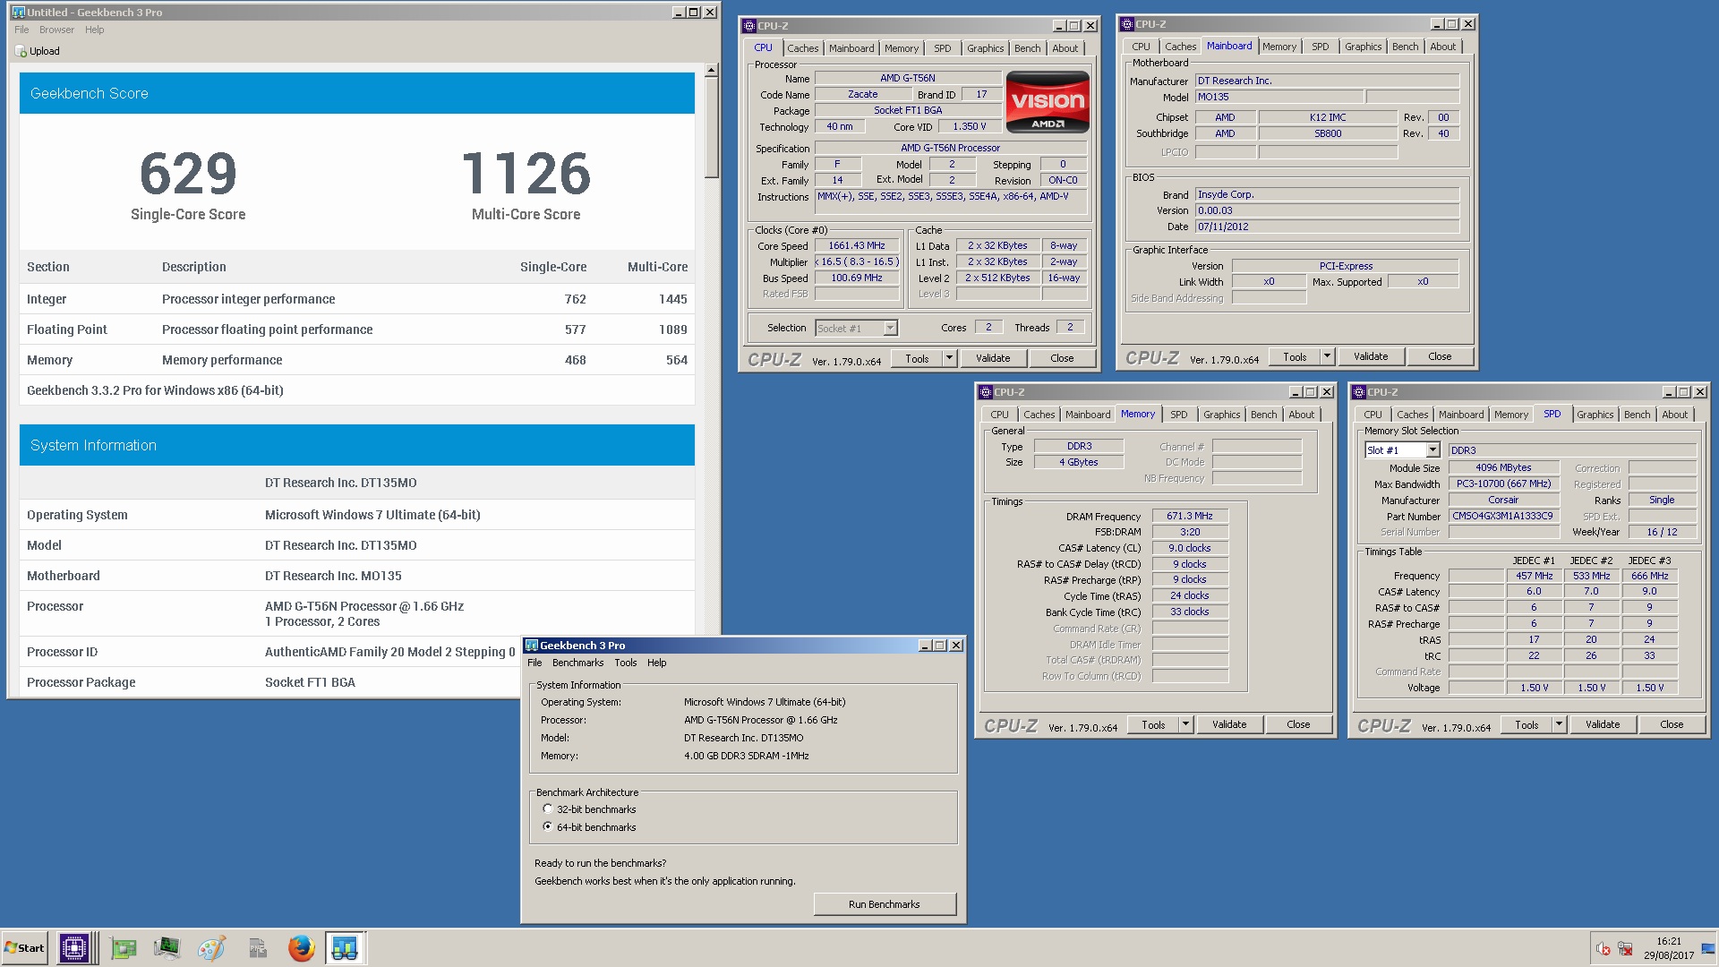
Task: Expand the Tools arrow in the CPU-Z Memory window
Action: pos(1185,724)
